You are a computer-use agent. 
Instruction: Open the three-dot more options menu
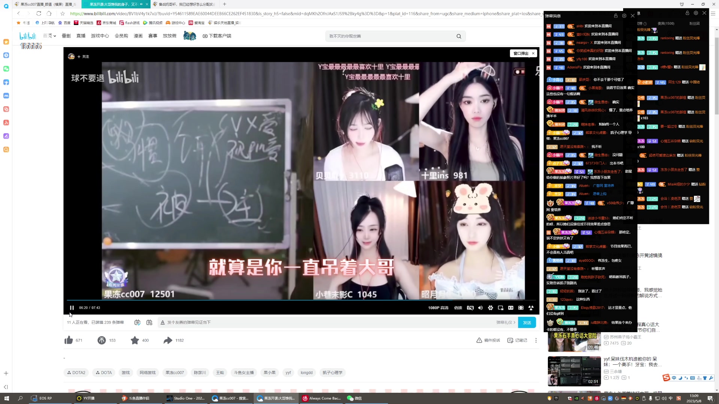pos(536,340)
